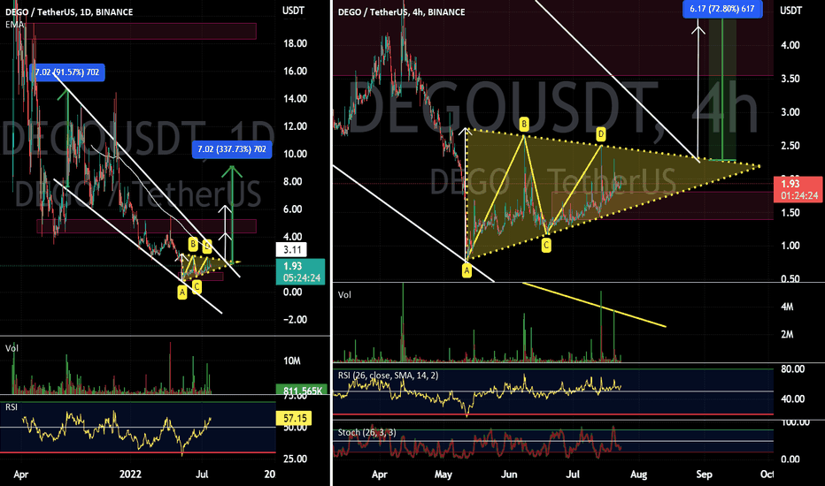Screen dimensions: 825x486
Task: Click the yellow 57.15 RSI value label
Action: [x=294, y=418]
